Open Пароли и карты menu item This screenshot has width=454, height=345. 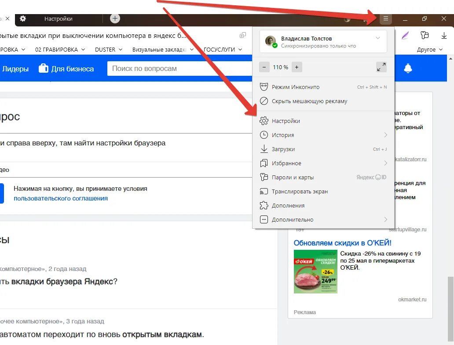[323, 177]
